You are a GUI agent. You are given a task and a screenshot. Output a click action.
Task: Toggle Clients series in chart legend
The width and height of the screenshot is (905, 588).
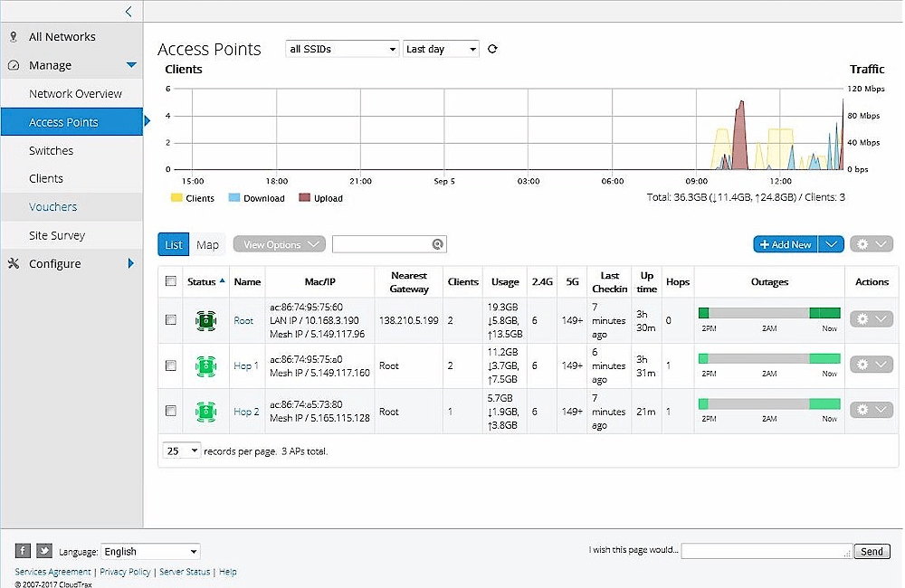pyautogui.click(x=193, y=198)
